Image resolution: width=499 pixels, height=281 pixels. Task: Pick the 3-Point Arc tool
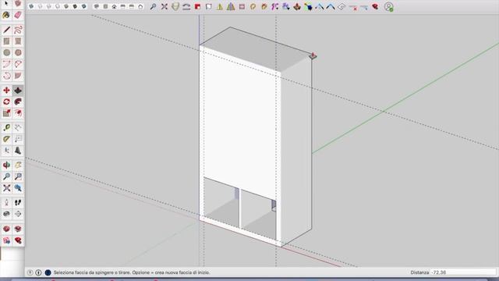[6, 76]
